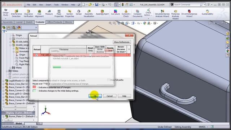Image resolution: width=231 pixels, height=130 pixels.
Task: Open Compare Documents
Action: [x=138, y=13]
